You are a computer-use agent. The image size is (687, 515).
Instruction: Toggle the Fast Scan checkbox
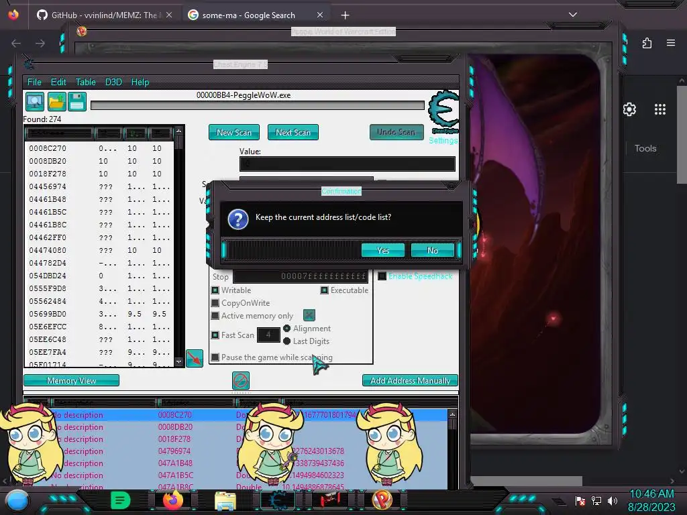(215, 335)
